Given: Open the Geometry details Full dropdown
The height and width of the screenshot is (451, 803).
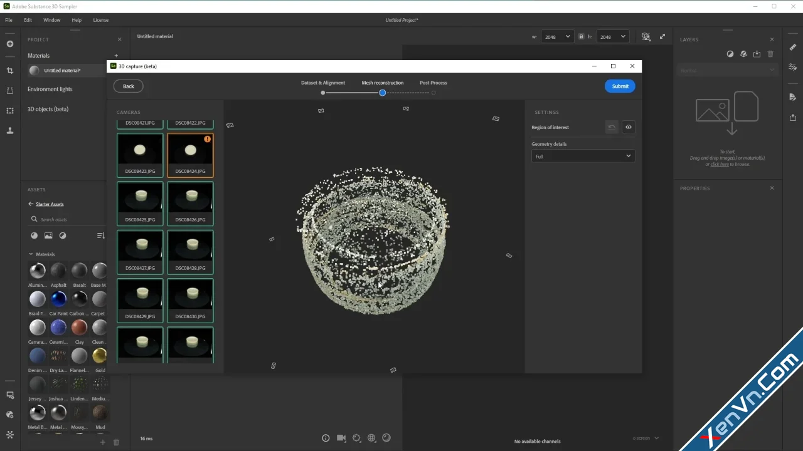Looking at the screenshot, I should (583, 156).
